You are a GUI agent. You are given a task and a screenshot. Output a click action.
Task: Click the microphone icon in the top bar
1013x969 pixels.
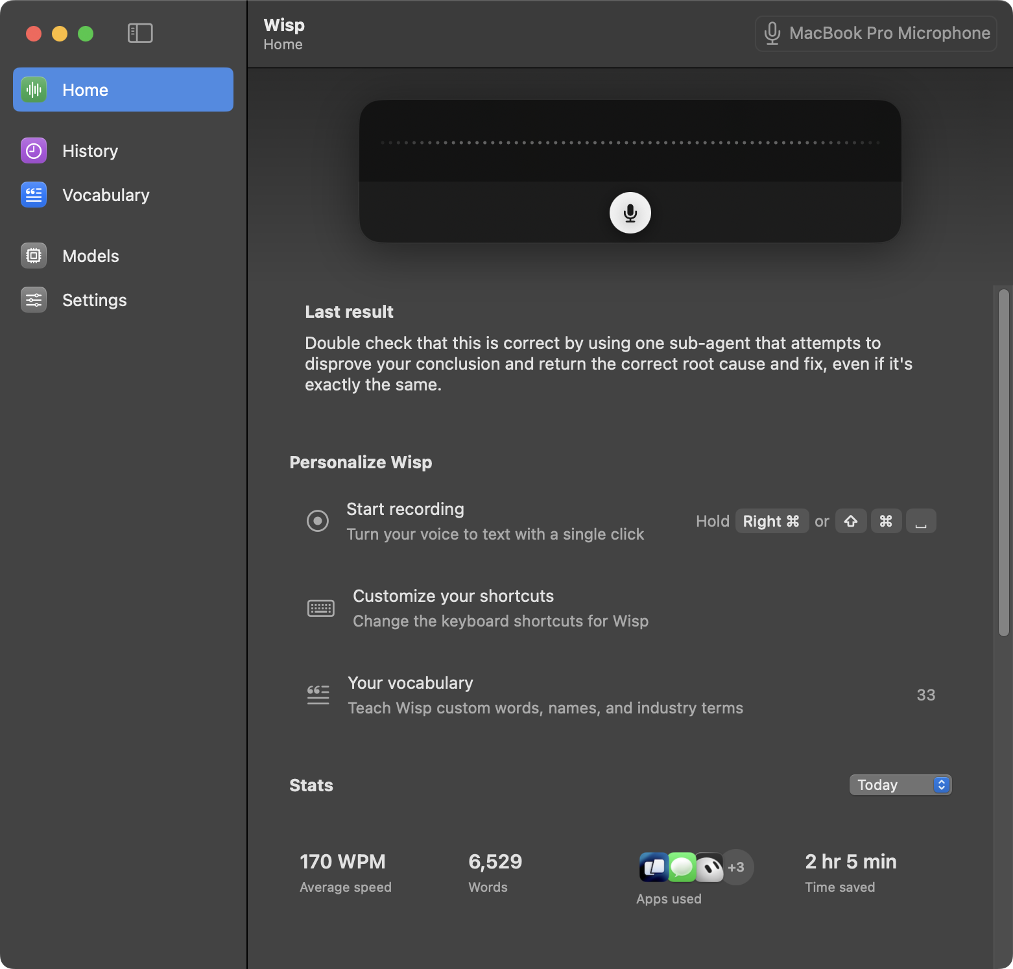pyautogui.click(x=772, y=33)
